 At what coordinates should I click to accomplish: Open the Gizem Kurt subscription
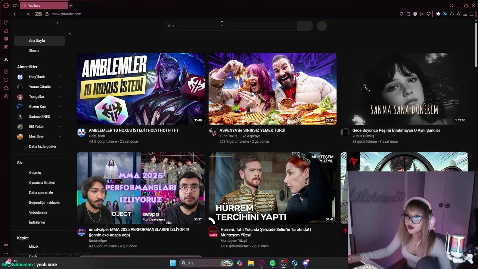[40, 107]
